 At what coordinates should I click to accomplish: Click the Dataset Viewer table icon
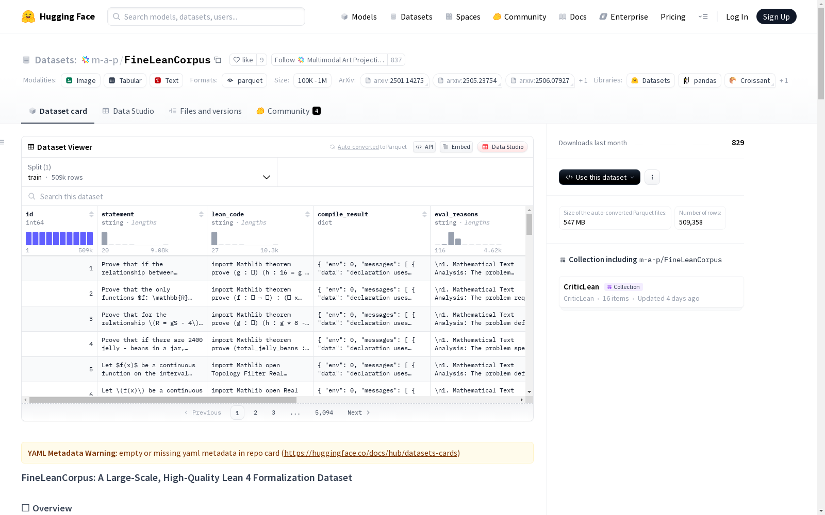coord(31,147)
